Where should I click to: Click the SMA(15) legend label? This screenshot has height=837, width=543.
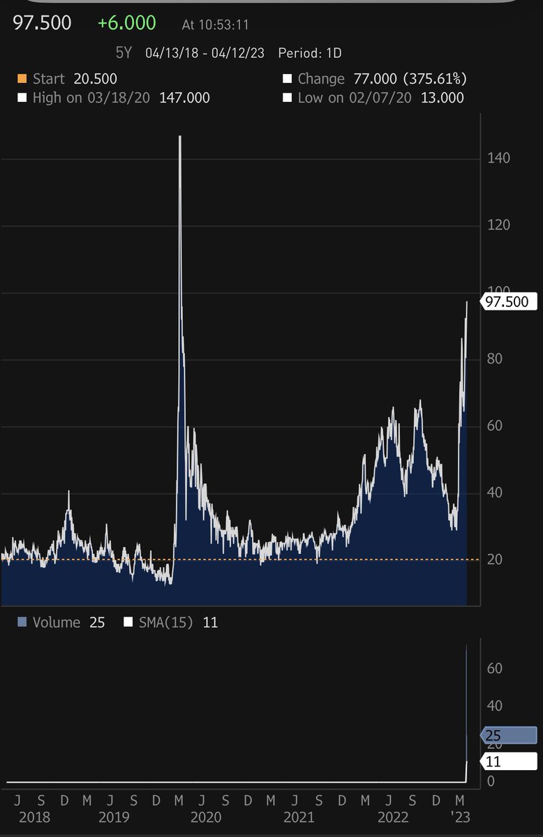pyautogui.click(x=168, y=622)
